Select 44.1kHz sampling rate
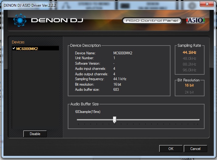The height and width of the screenshot is (160, 217). 189,53
